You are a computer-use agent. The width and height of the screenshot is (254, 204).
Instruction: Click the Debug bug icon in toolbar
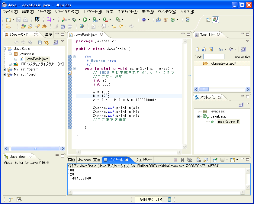click(x=75, y=20)
